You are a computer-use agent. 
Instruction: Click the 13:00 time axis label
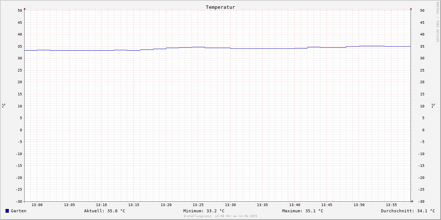tap(37, 205)
